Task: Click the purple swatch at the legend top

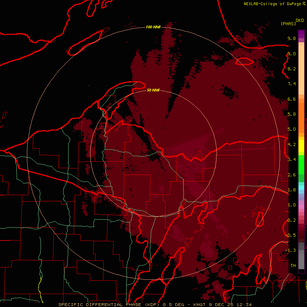Action: pyautogui.click(x=301, y=34)
